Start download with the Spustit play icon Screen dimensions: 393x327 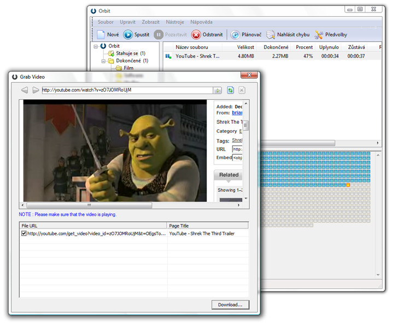coord(128,34)
